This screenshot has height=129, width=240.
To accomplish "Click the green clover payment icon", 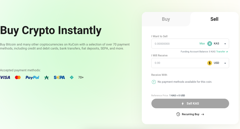I will (x=72, y=77).
